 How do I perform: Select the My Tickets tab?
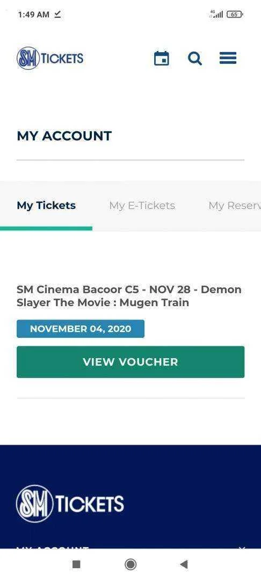point(46,206)
